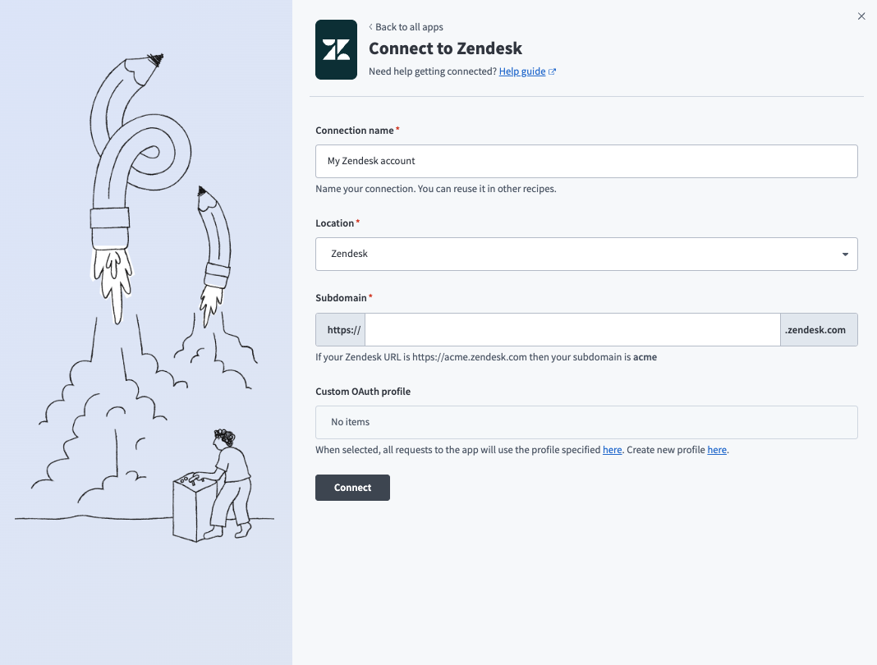Screen dimensions: 877x665
Task: Open the Location dropdown showing 'Zendesk'
Action: [586, 255]
